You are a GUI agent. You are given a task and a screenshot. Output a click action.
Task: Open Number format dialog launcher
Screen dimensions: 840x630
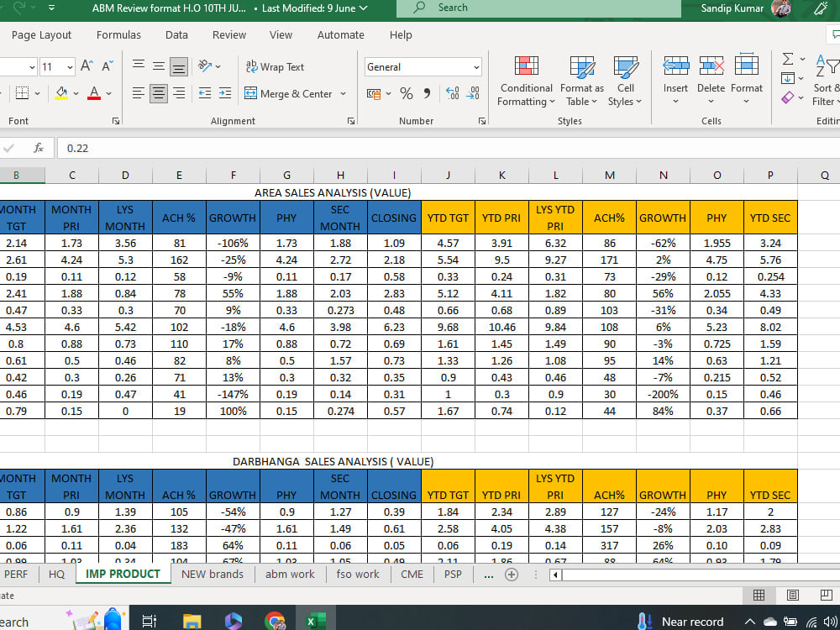(x=481, y=121)
